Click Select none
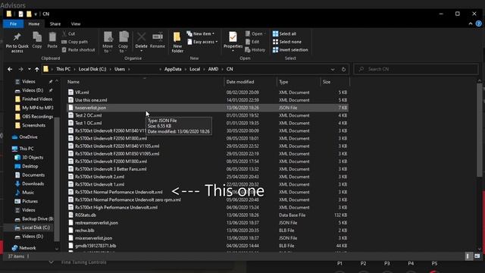The width and height of the screenshot is (485, 273). [x=286, y=42]
